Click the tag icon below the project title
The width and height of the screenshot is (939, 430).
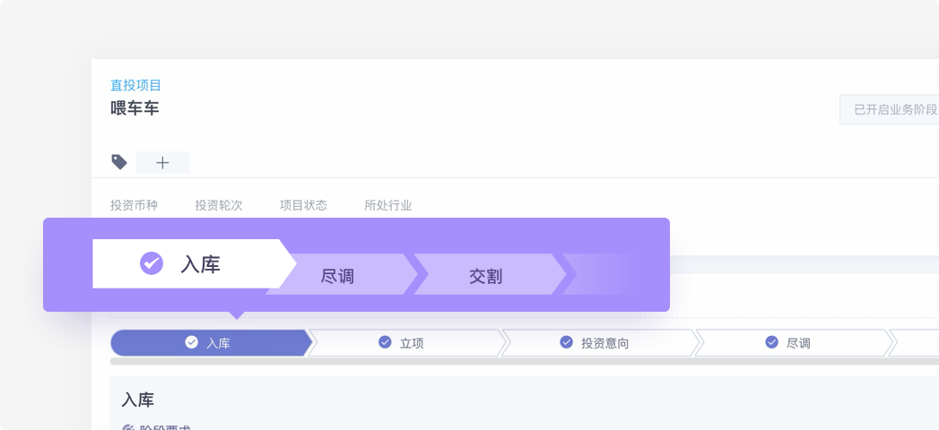click(x=119, y=162)
